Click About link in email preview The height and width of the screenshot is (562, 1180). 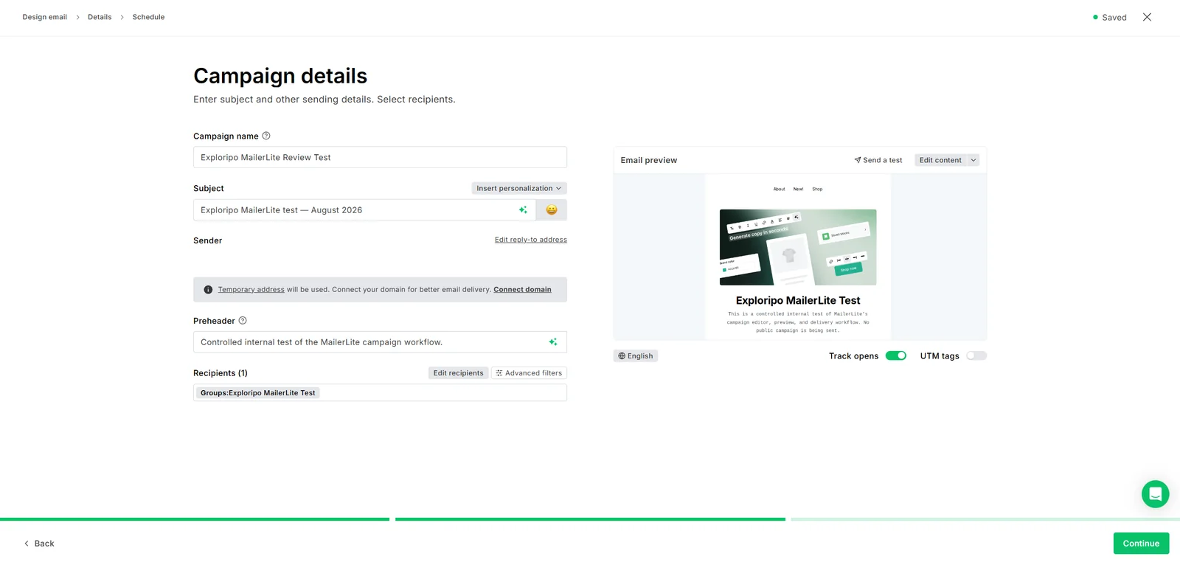779,189
